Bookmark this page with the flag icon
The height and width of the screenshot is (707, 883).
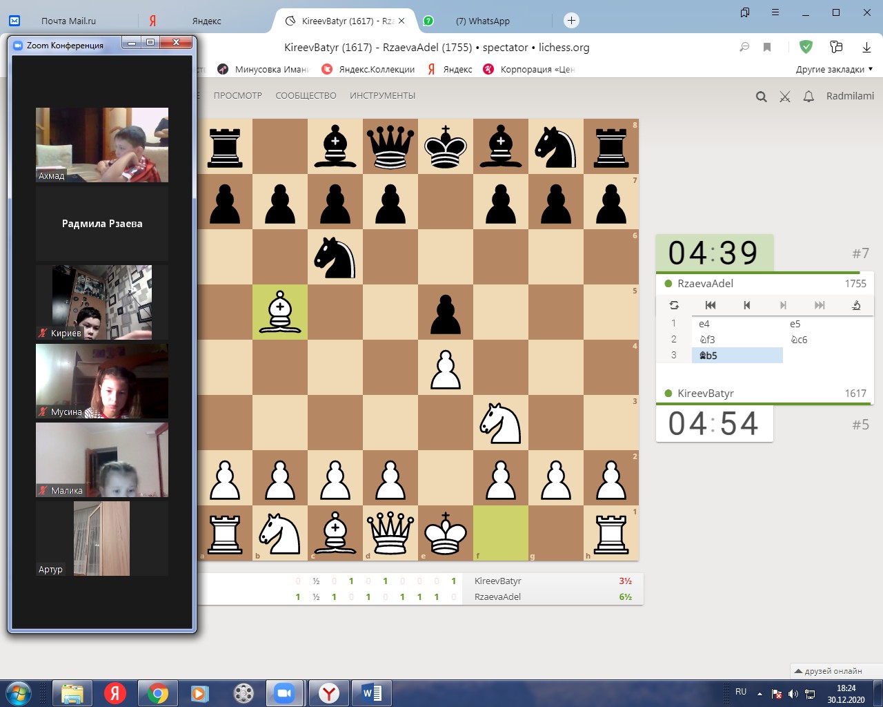[767, 47]
